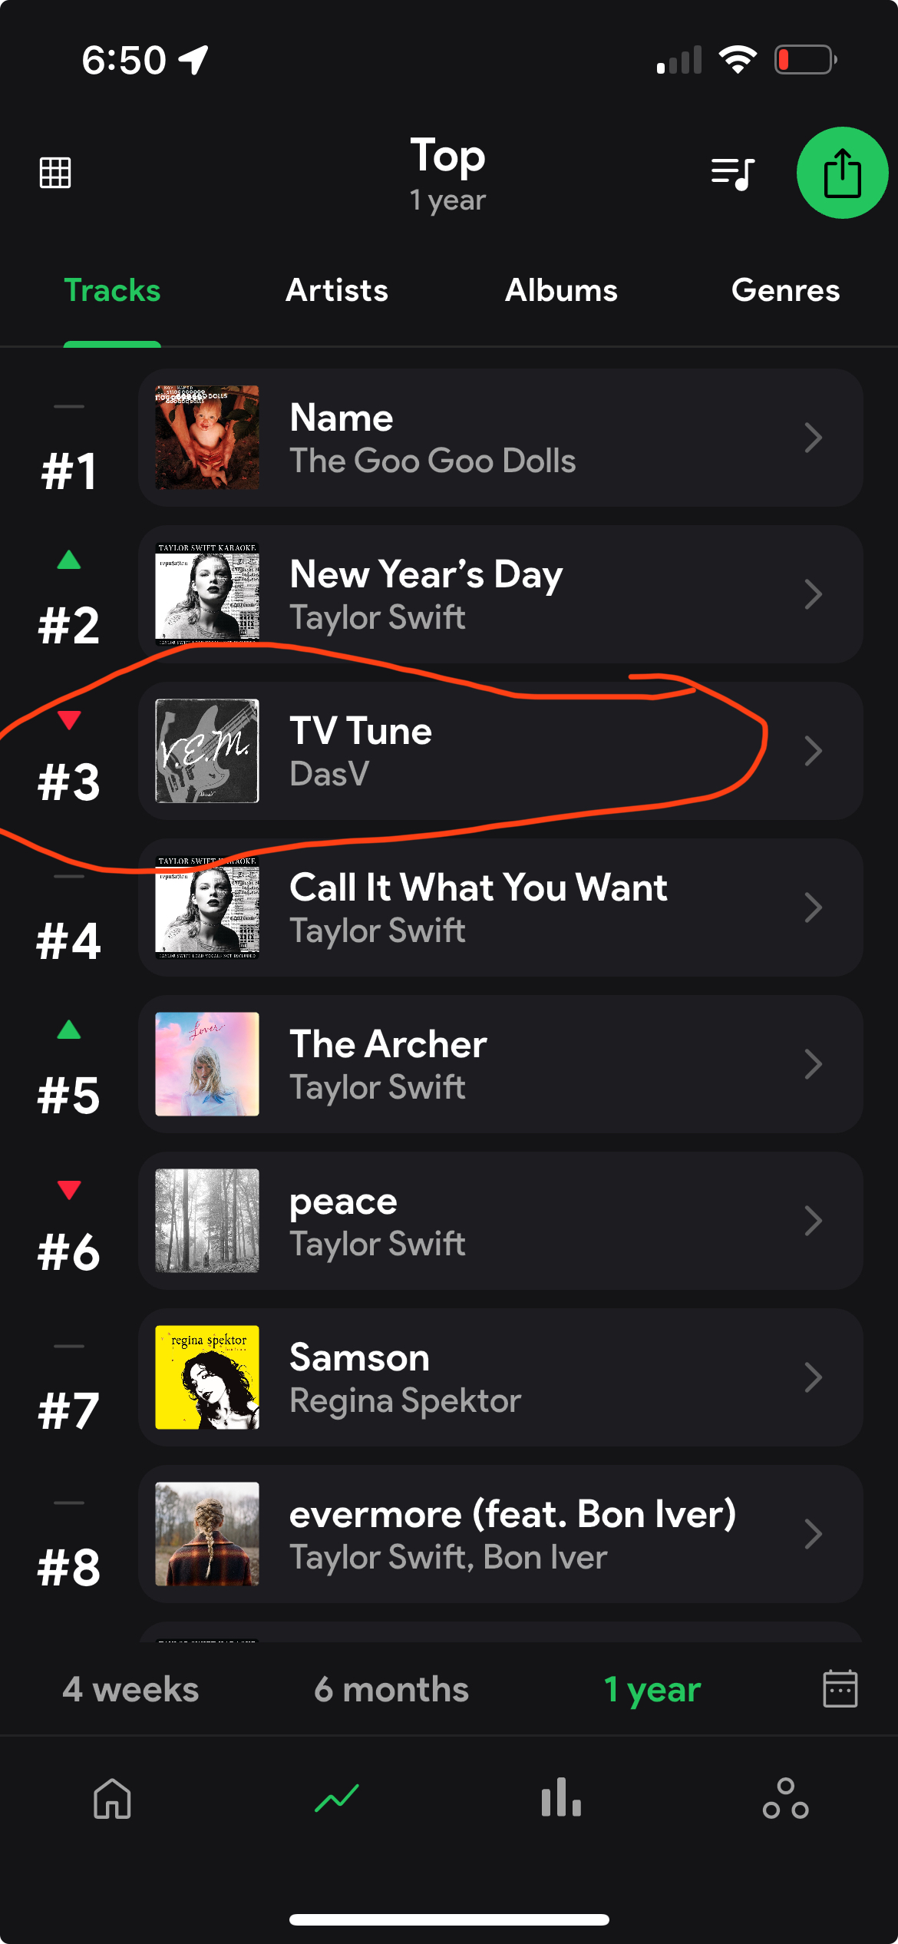This screenshot has height=1944, width=898.
Task: Open the grid view icon
Action: (55, 173)
